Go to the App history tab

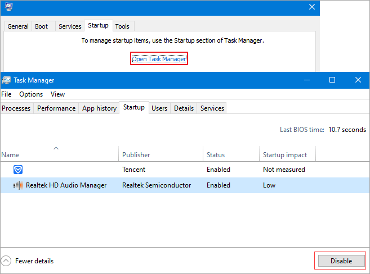(99, 108)
